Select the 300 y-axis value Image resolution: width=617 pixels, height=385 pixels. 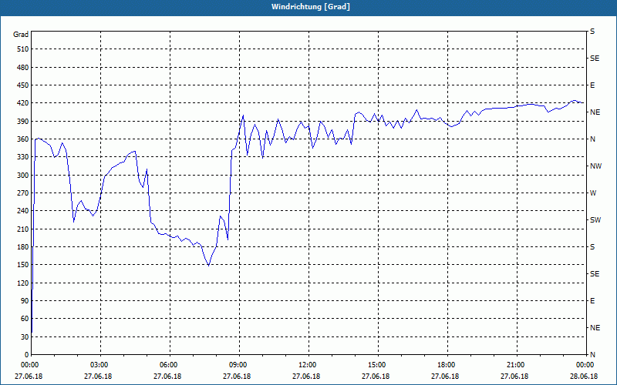[23, 176]
